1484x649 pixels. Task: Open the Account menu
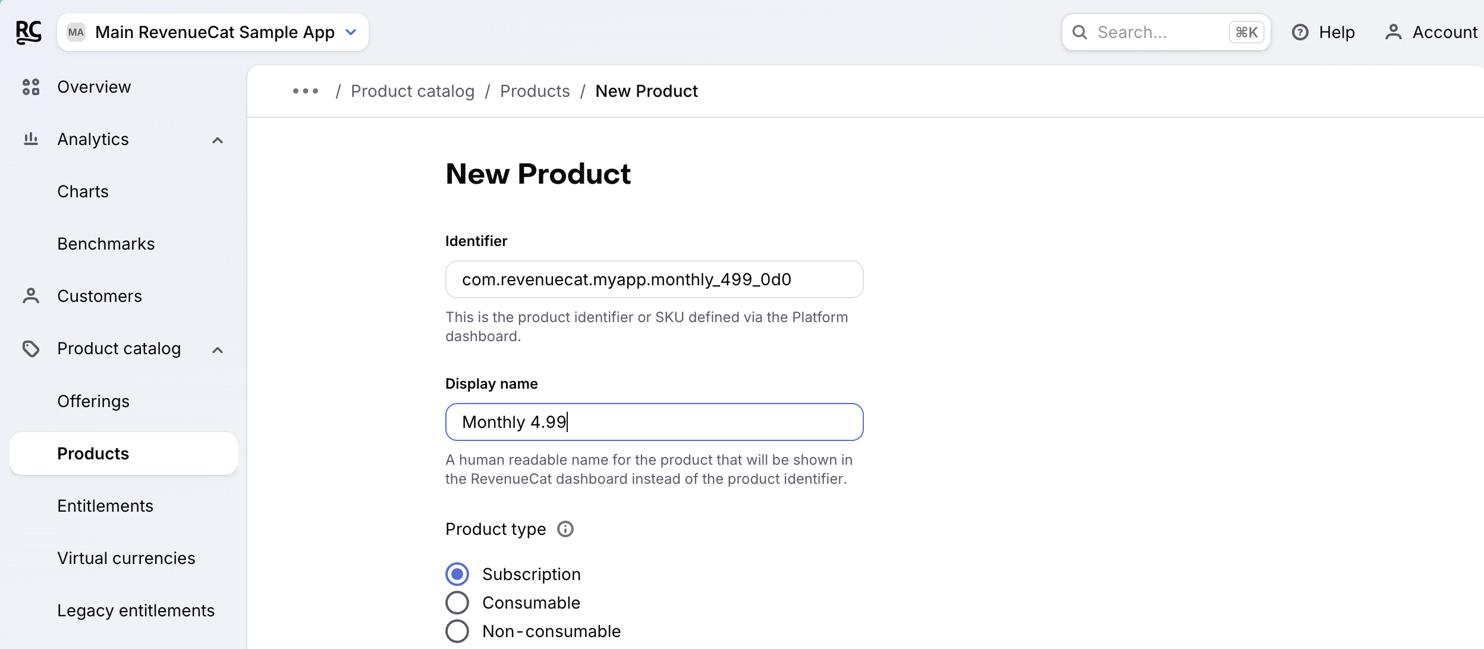pyautogui.click(x=1431, y=32)
